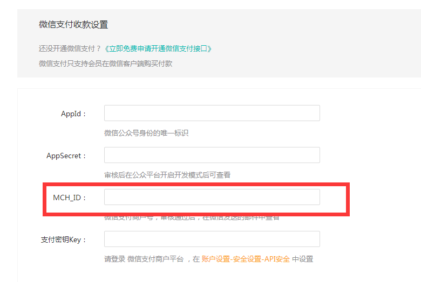The width and height of the screenshot is (421, 282).
Task: Select the MCH_ID input field
Action: [212, 197]
